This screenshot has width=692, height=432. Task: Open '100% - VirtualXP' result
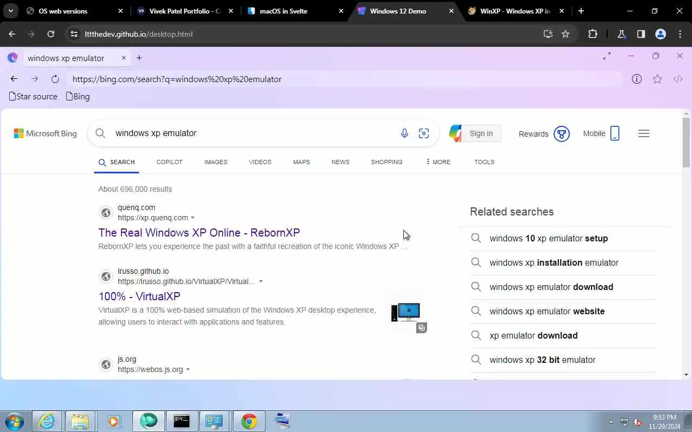[139, 296]
